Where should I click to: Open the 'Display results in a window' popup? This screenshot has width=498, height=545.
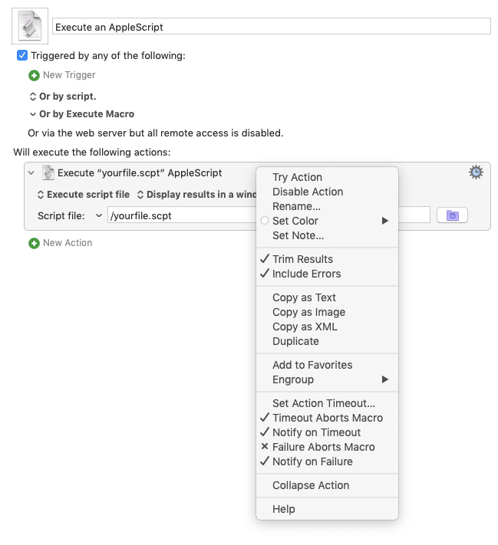point(196,194)
